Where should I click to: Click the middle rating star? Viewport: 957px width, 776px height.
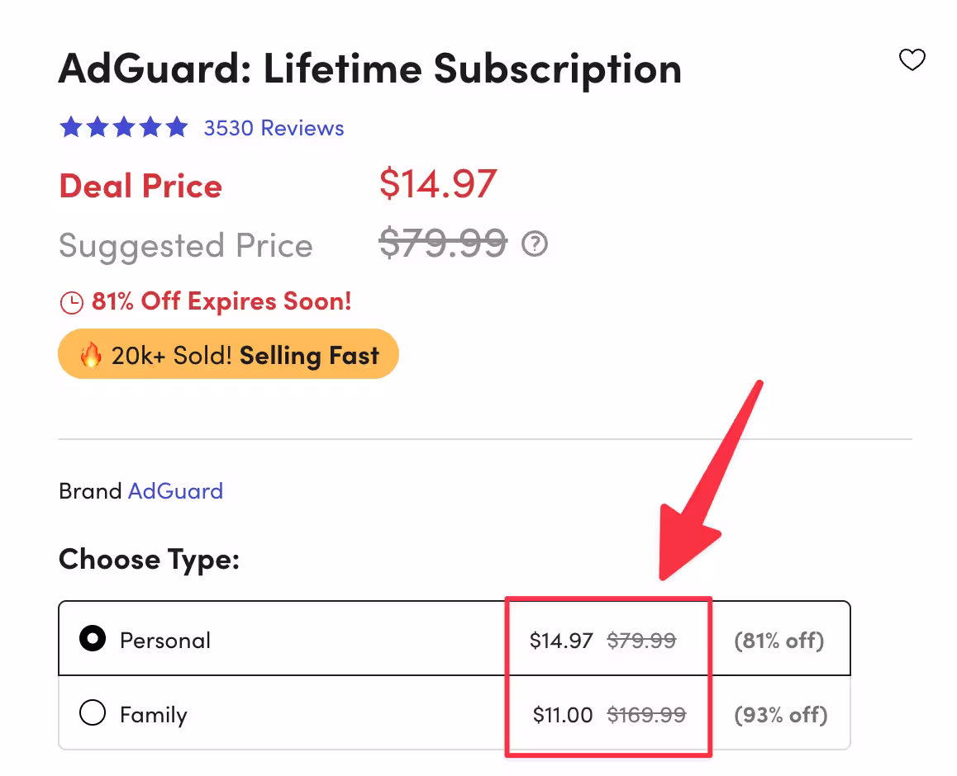tap(123, 126)
